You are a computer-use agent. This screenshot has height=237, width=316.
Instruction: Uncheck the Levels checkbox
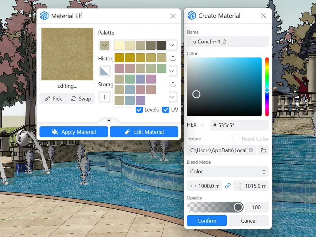point(139,110)
